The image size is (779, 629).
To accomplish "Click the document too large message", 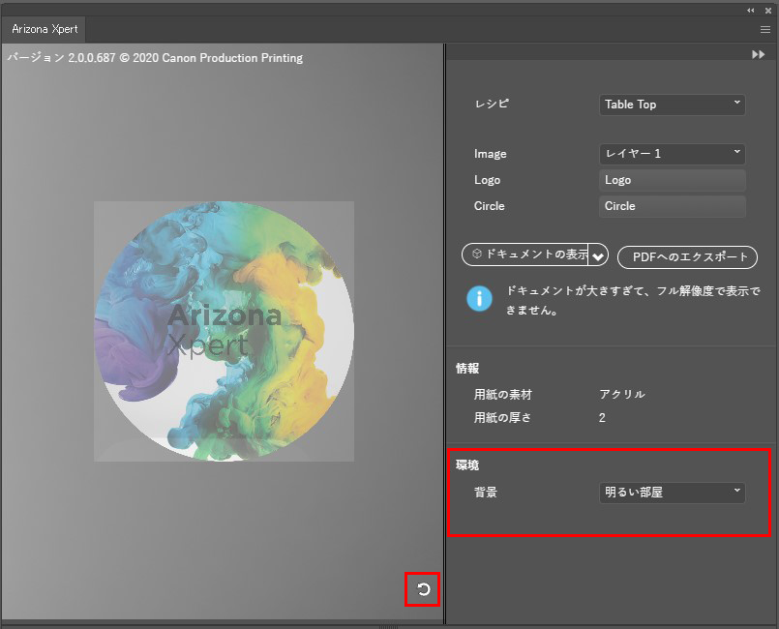I will [x=633, y=300].
